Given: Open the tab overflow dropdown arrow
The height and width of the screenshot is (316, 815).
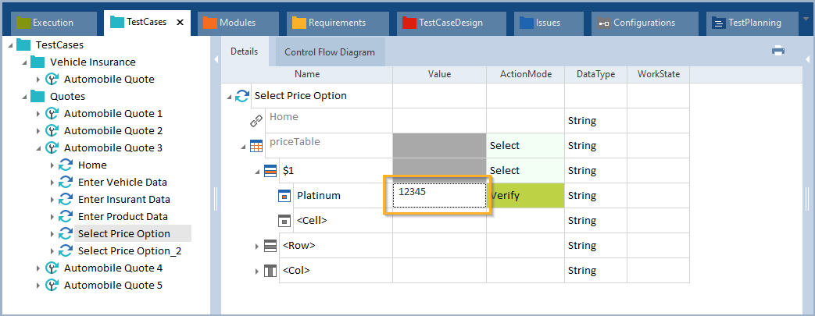Looking at the screenshot, I should click(x=805, y=17).
